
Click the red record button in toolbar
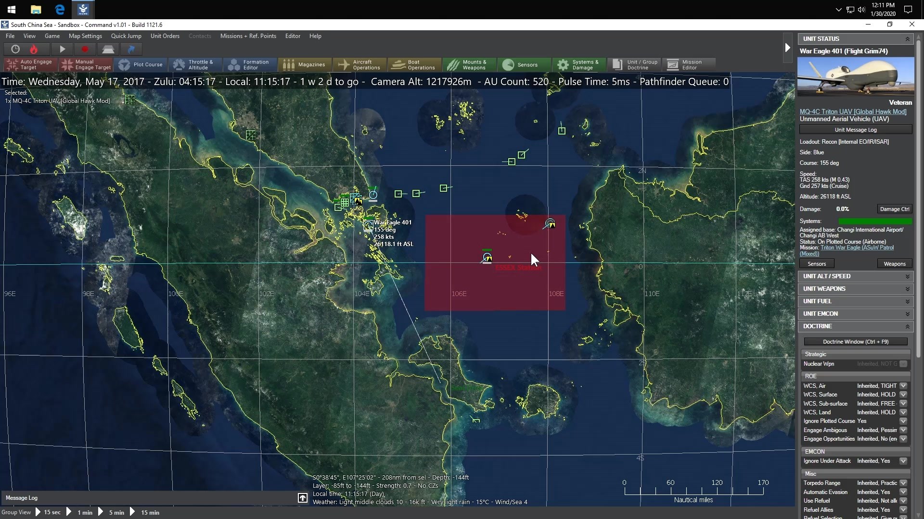[x=85, y=49]
